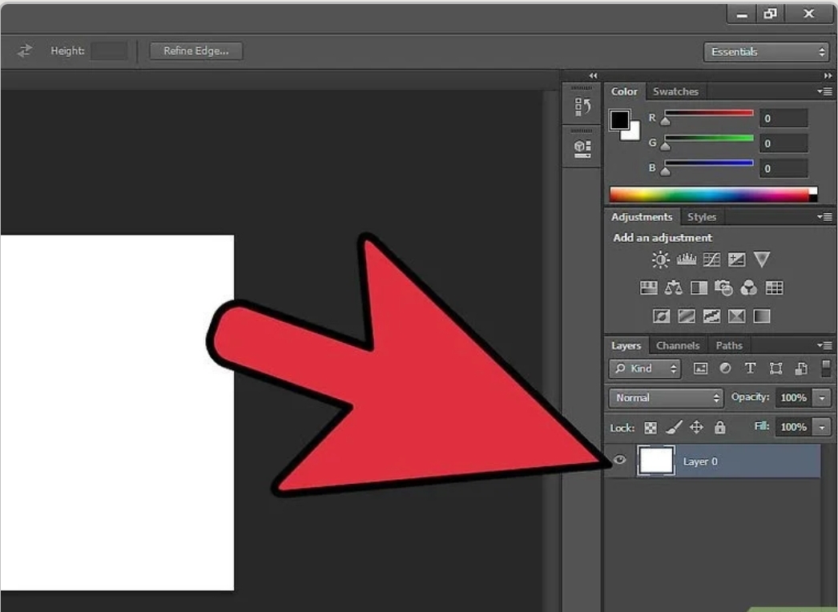Image resolution: width=838 pixels, height=612 pixels.
Task: Toggle layer filtering switch on/off
Action: [826, 368]
